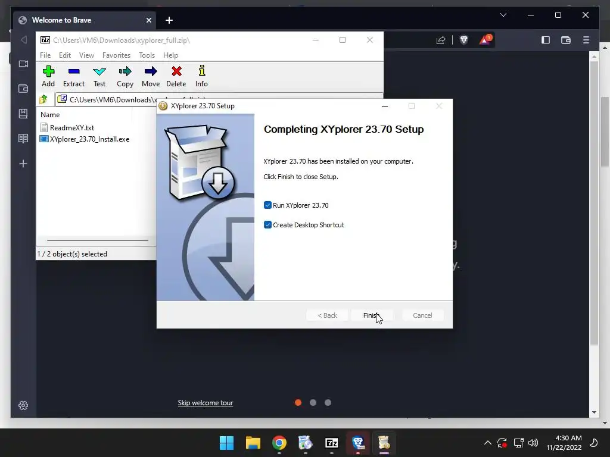Open Info in the 7-Zip toolbar

201,76
